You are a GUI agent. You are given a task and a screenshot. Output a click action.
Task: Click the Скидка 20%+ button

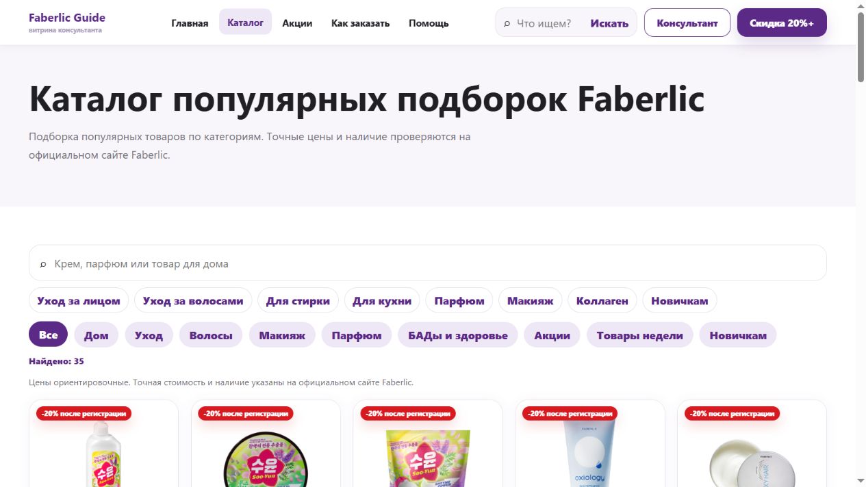coord(782,23)
